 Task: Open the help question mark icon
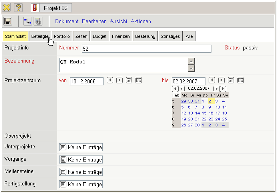point(19,8)
